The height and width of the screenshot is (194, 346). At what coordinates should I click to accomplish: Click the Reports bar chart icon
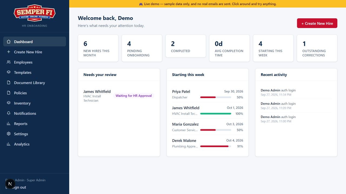(x=9, y=124)
